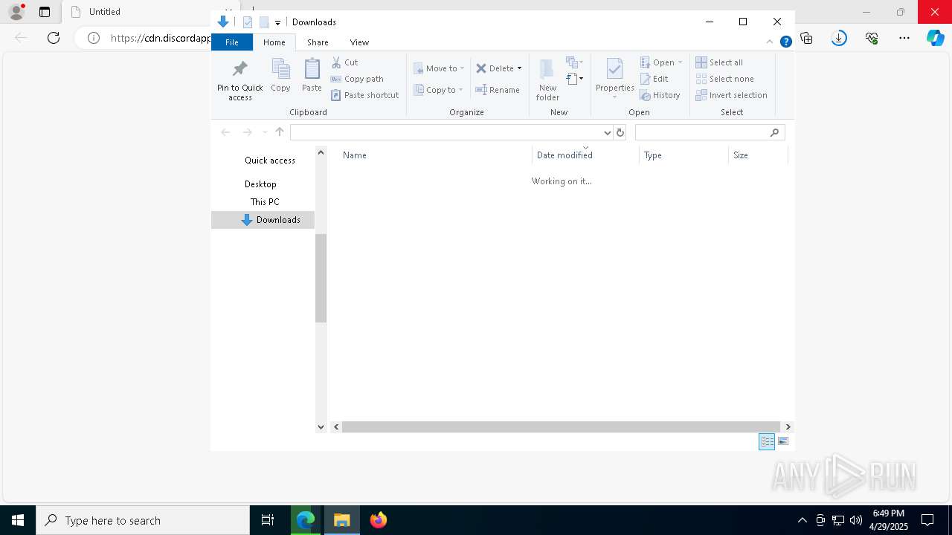
Task: Click Pin to Quick access icon
Action: pyautogui.click(x=239, y=70)
